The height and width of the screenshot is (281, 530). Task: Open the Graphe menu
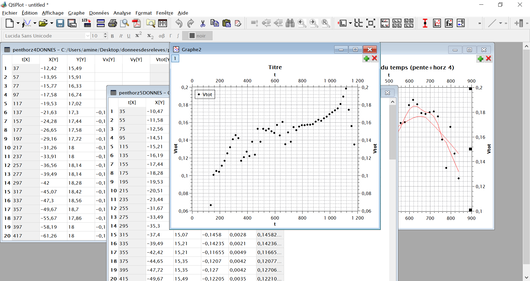click(x=76, y=13)
